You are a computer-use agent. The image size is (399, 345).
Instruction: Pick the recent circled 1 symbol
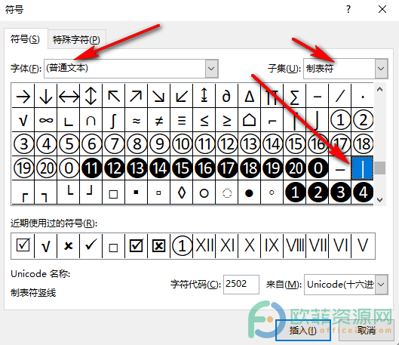pos(182,246)
